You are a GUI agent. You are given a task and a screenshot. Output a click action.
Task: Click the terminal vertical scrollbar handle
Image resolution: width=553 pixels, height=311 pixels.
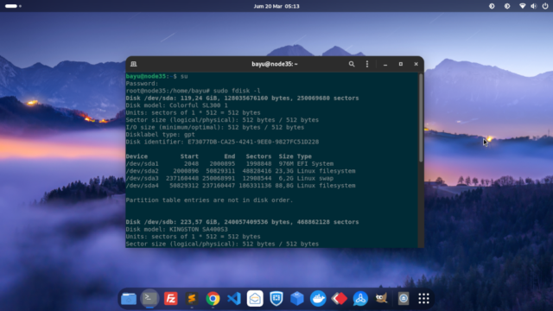421,118
